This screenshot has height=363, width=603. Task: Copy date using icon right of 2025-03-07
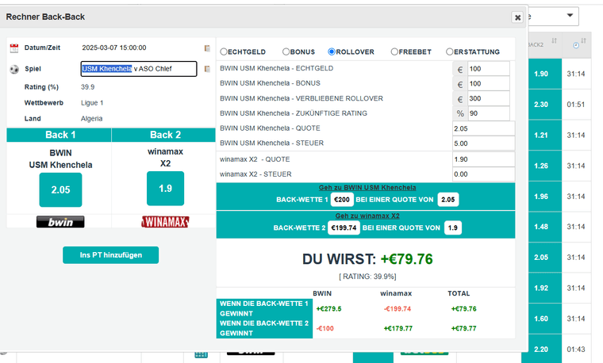click(207, 48)
